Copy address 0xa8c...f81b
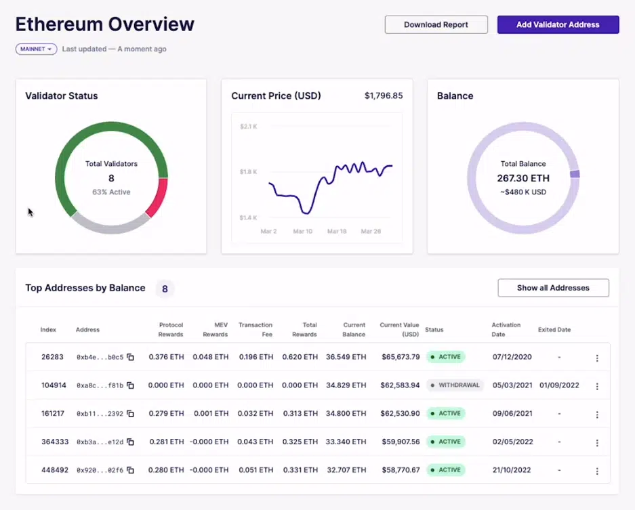Viewport: 635px width, 510px height. (x=130, y=385)
